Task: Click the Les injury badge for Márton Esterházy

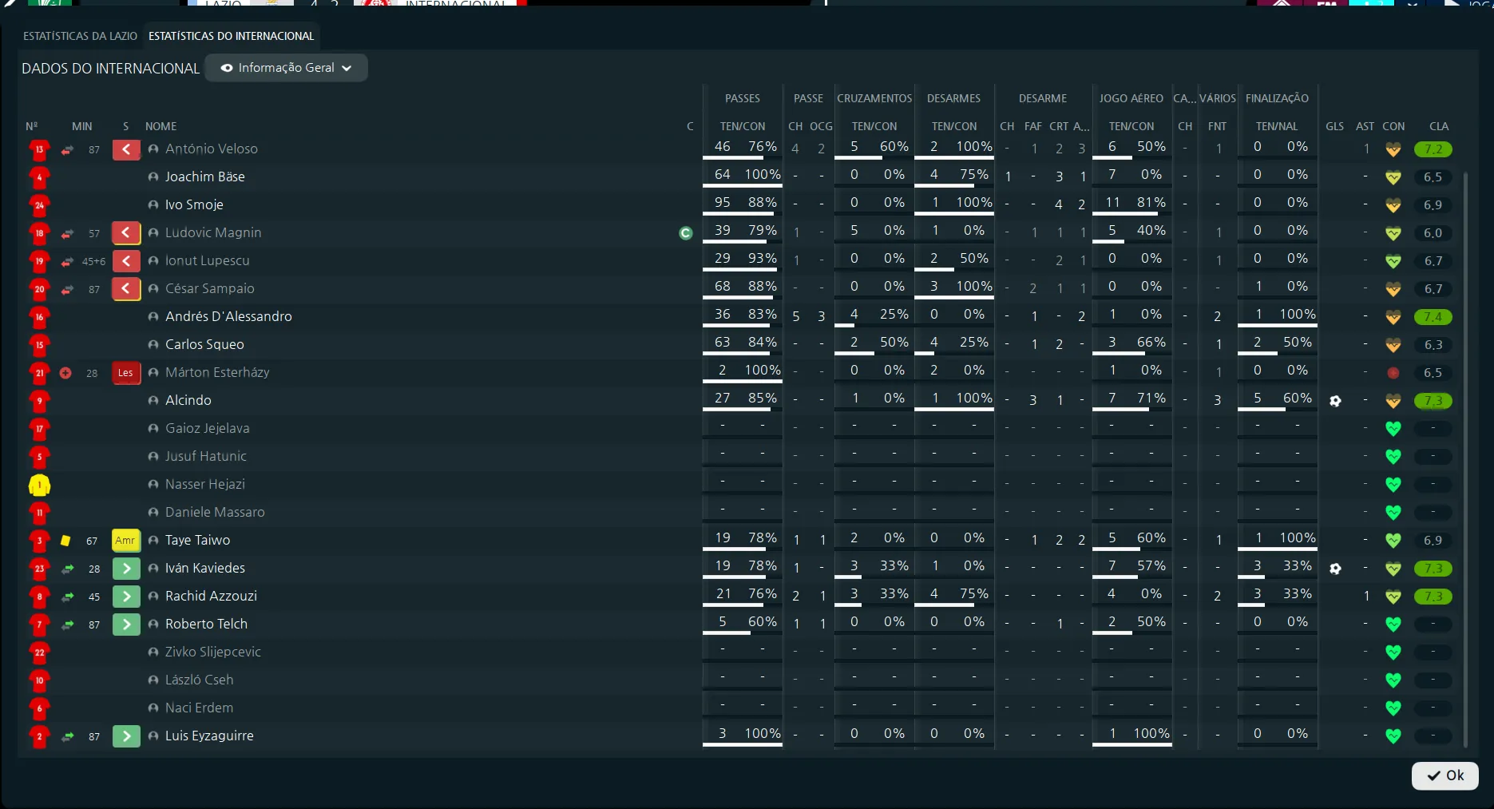Action: [126, 373]
